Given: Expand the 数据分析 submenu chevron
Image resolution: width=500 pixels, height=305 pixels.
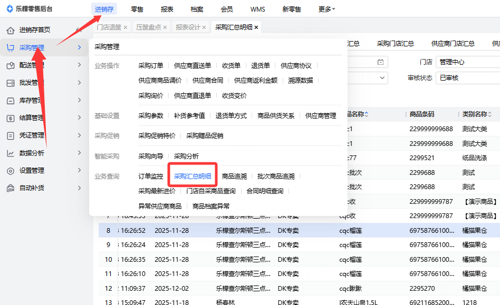Looking at the screenshot, I should pos(80,153).
